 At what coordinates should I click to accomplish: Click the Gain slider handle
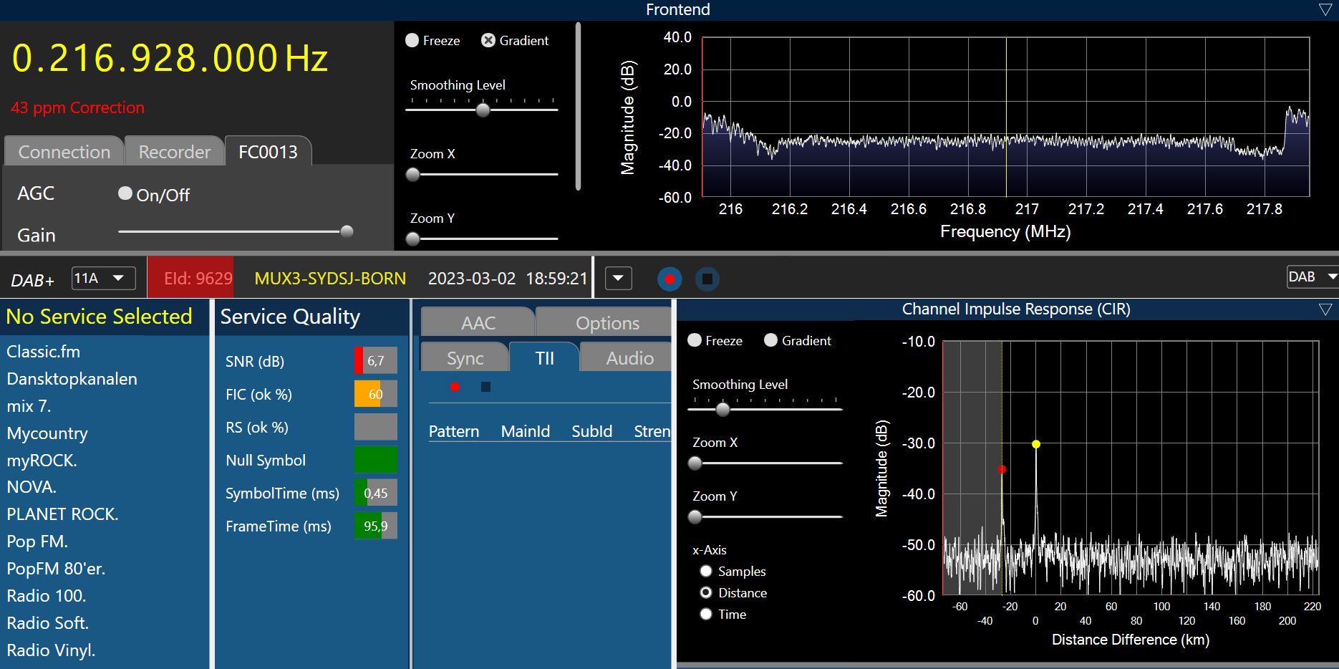tap(347, 231)
